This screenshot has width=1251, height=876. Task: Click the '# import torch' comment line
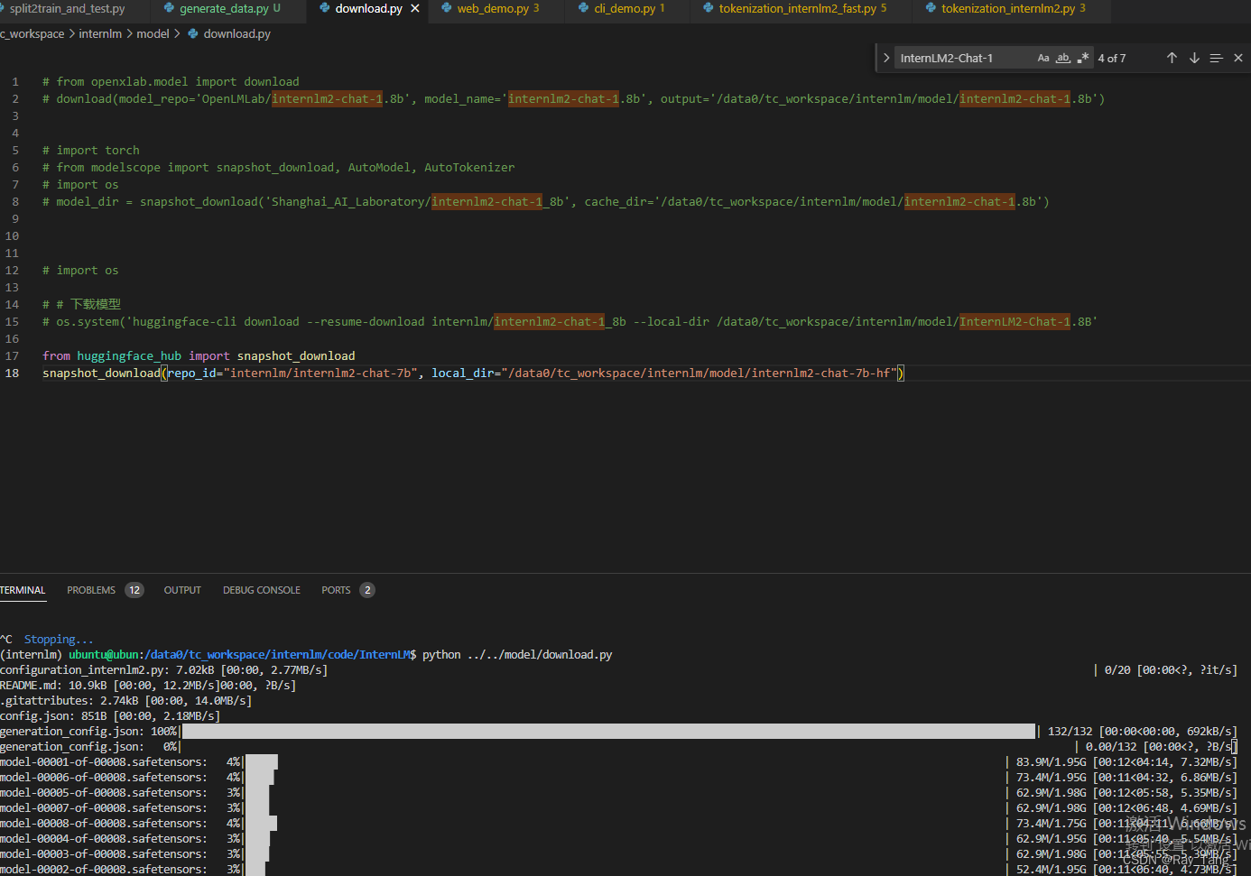(91, 151)
